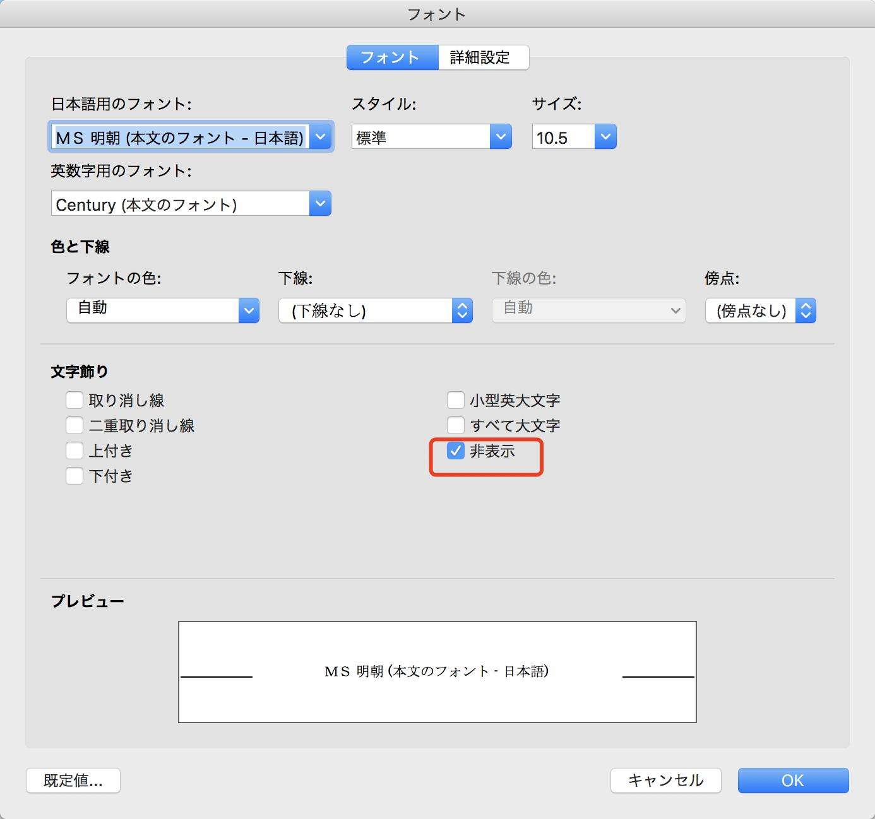Open the 下線 style dropdown

[462, 310]
